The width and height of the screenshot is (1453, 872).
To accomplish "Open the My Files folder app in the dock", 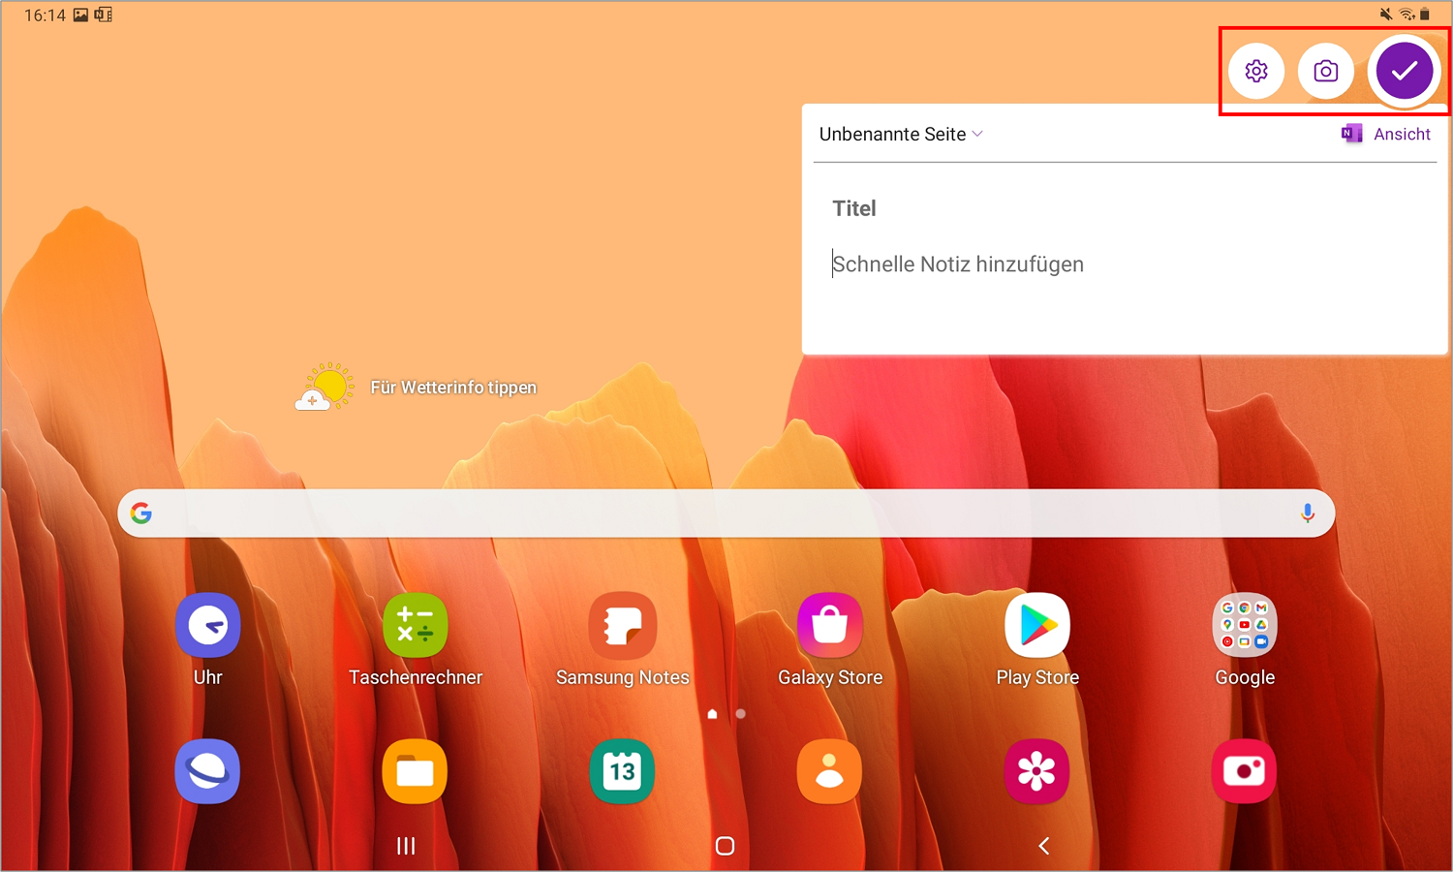I will pos(415,771).
